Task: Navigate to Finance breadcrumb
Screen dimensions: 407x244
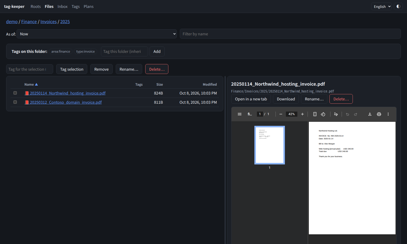Action: coord(29,22)
